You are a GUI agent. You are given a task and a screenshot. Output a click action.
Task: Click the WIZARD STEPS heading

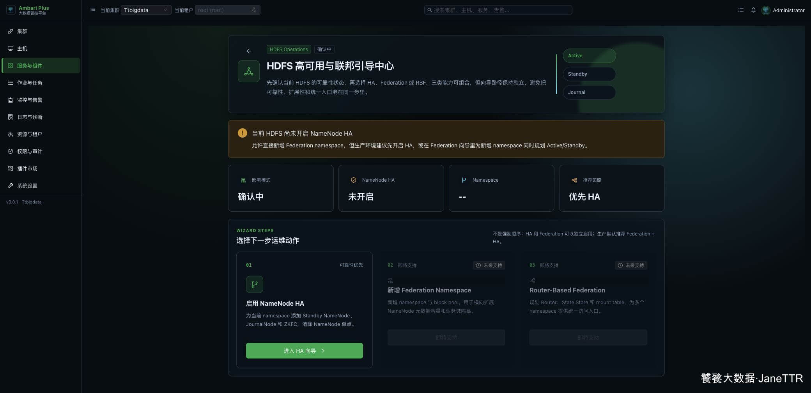pyautogui.click(x=255, y=230)
